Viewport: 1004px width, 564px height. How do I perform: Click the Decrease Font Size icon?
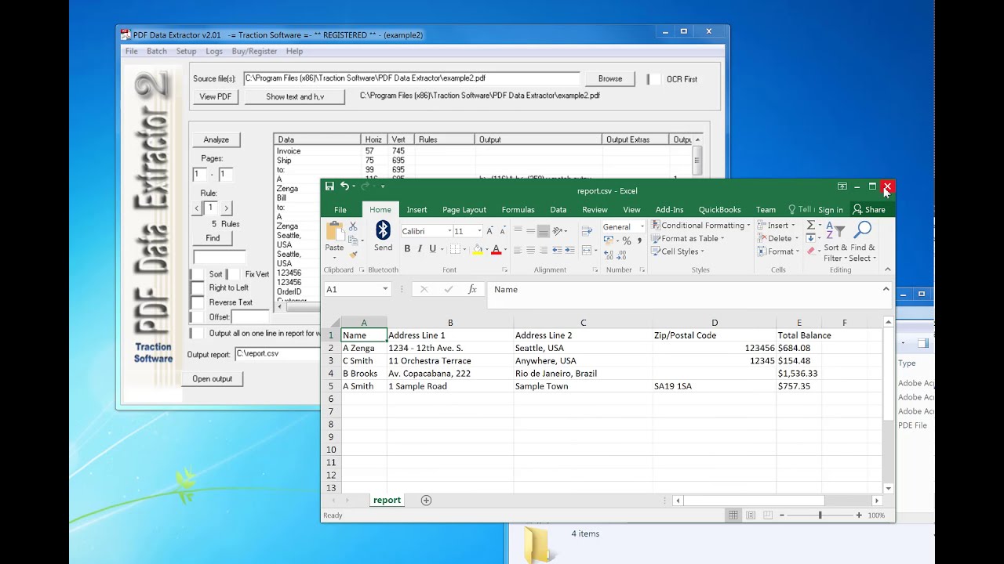(502, 231)
